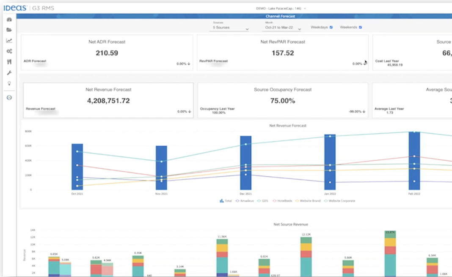This screenshot has width=452, height=277.
Task: Click the 5.08K stacked source revenue bar
Action: click(66, 269)
